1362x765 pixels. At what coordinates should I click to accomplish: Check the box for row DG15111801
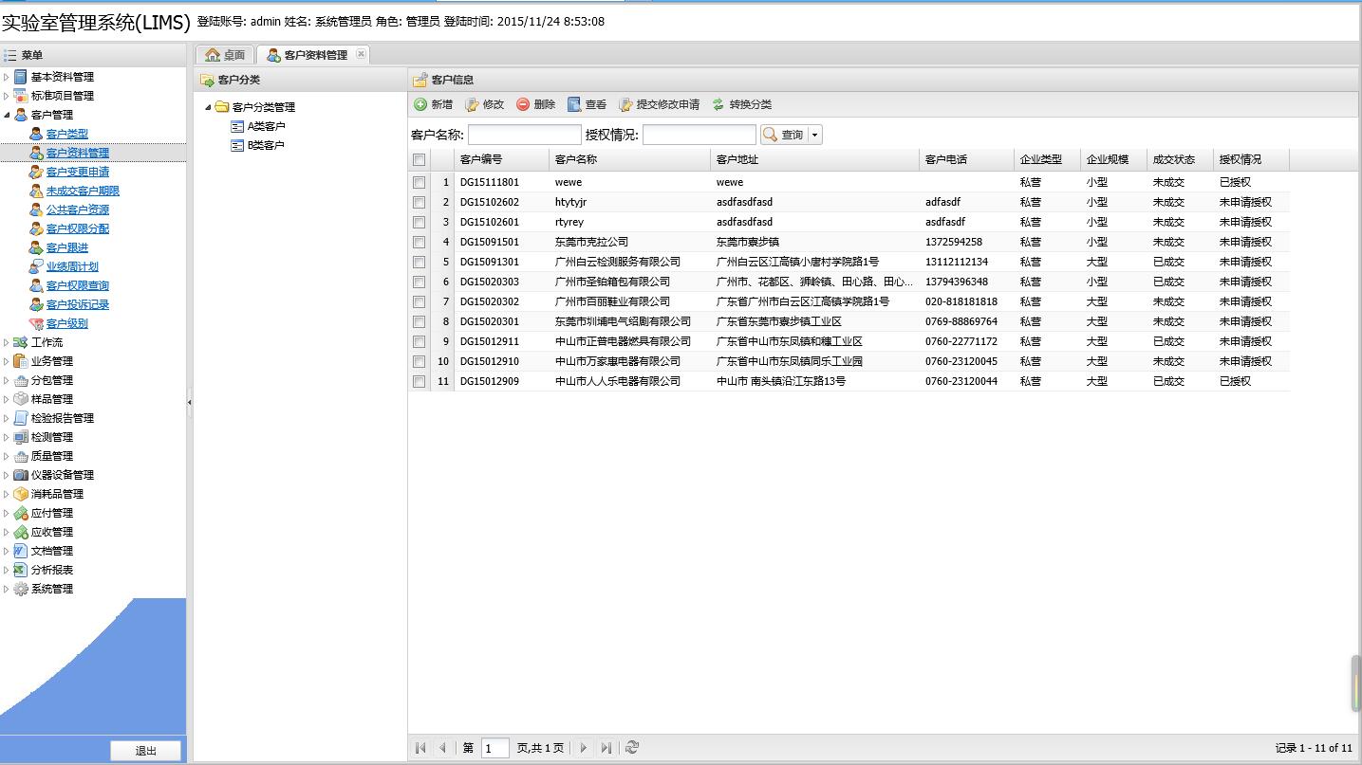click(419, 182)
